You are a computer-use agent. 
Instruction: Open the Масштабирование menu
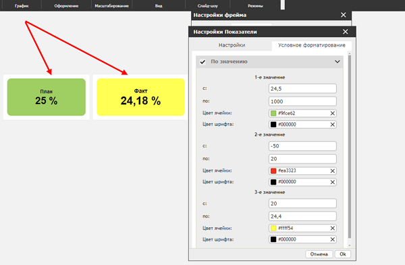click(111, 5)
